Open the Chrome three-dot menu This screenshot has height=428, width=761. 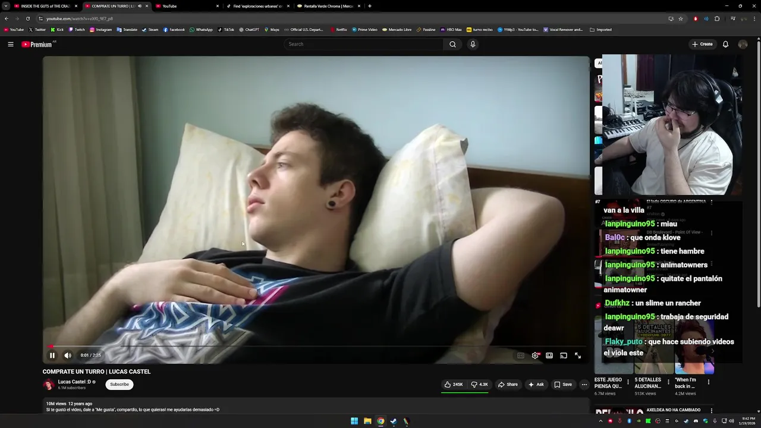point(755,18)
